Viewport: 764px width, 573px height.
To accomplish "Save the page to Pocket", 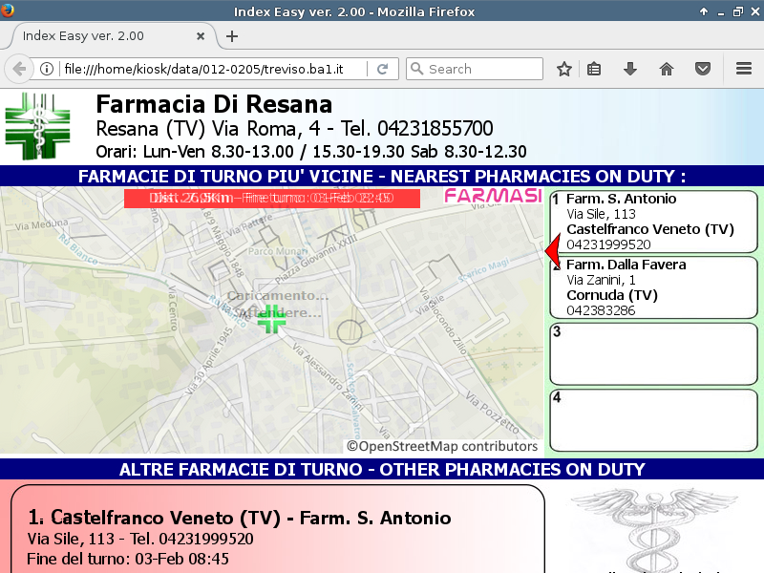I will click(703, 69).
